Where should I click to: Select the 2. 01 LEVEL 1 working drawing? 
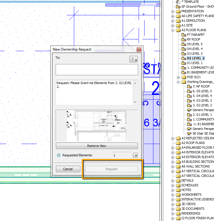click(202, 115)
